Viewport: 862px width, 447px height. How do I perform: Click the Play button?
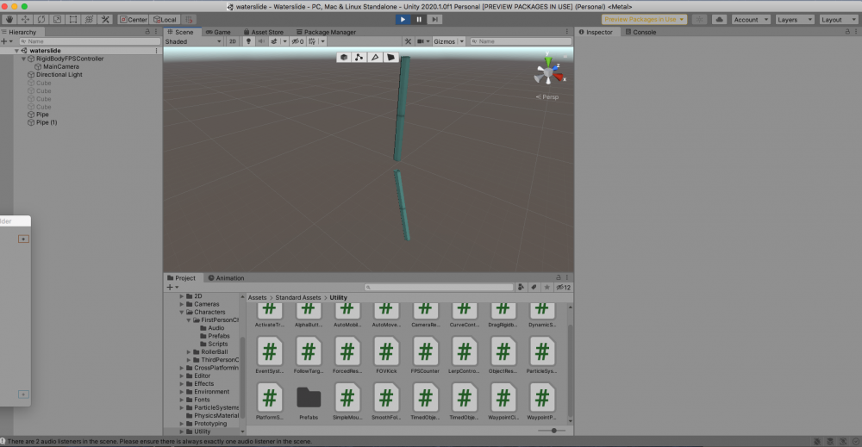pyautogui.click(x=403, y=19)
